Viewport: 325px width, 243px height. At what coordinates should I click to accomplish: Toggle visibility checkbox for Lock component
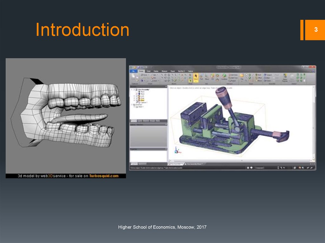[136, 96]
